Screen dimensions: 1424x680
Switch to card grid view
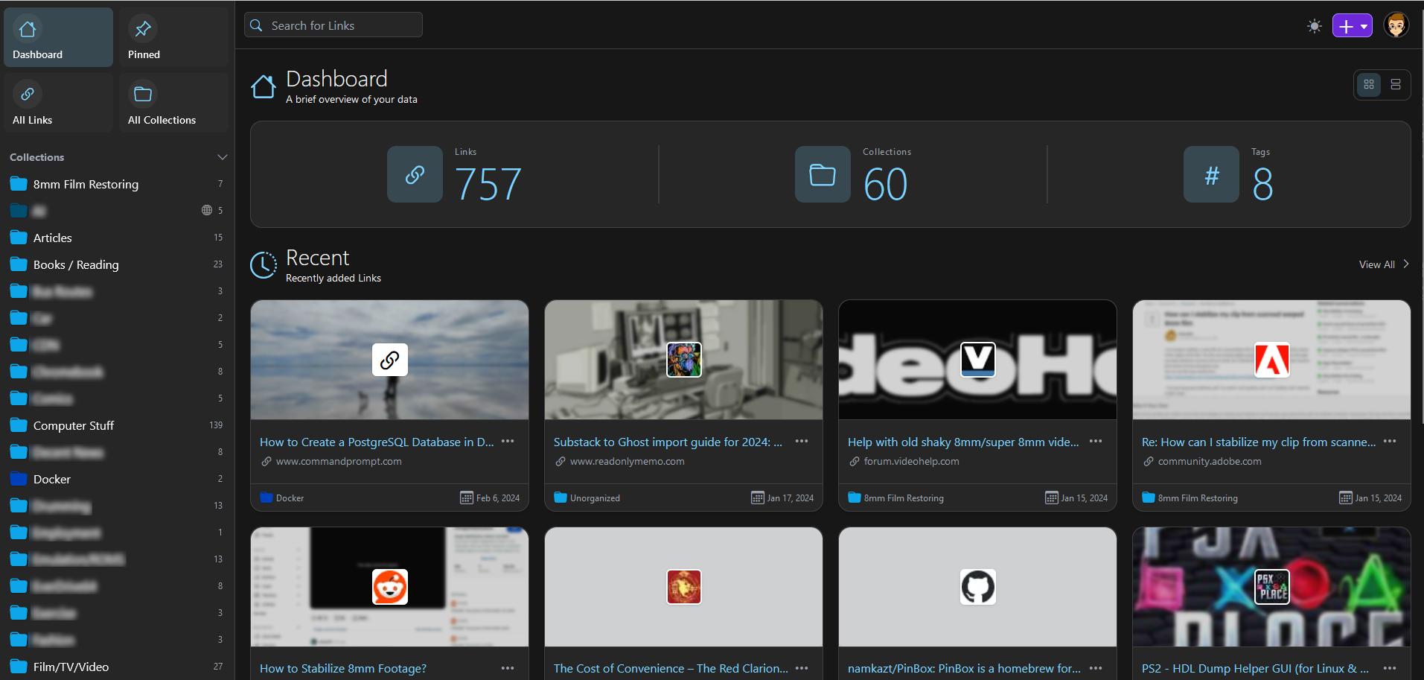pos(1369,85)
